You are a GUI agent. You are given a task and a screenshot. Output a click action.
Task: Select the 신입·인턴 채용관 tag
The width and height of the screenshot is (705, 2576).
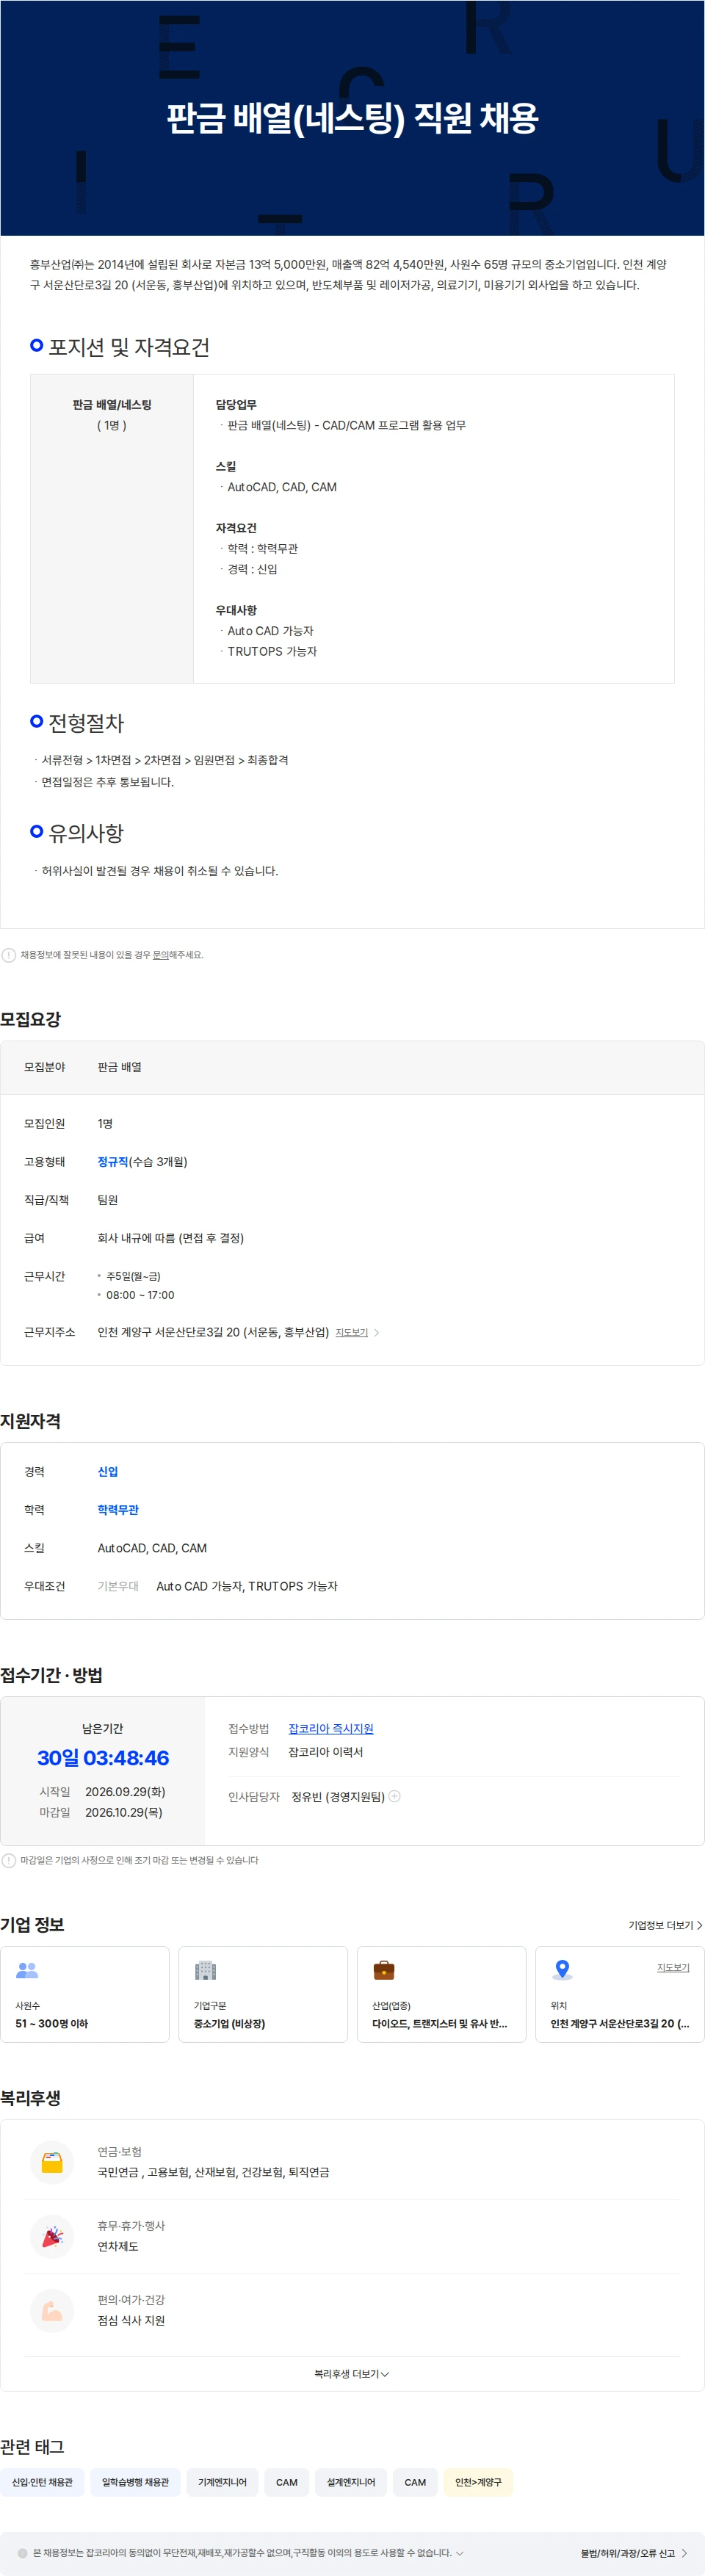[x=42, y=2482]
